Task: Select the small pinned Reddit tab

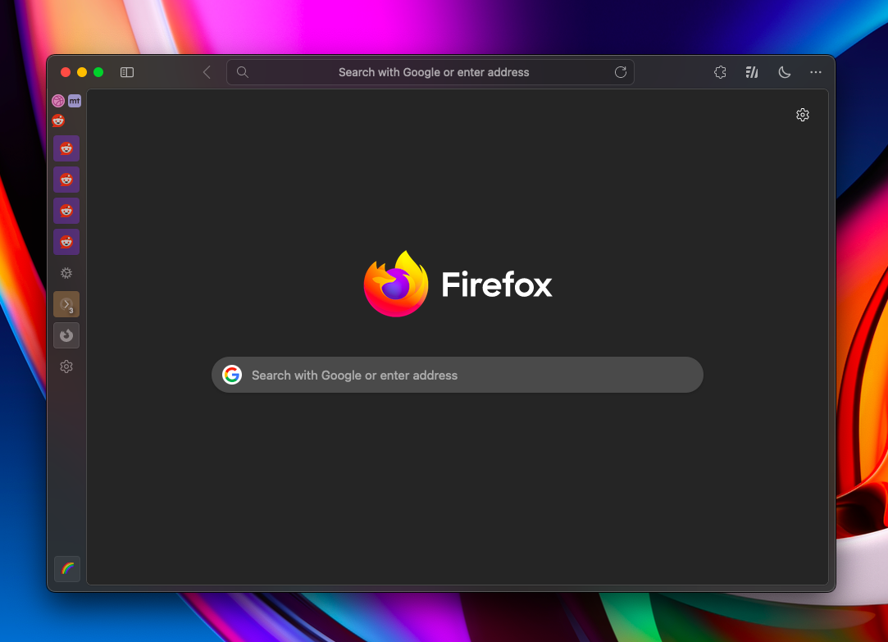Action: pos(58,121)
